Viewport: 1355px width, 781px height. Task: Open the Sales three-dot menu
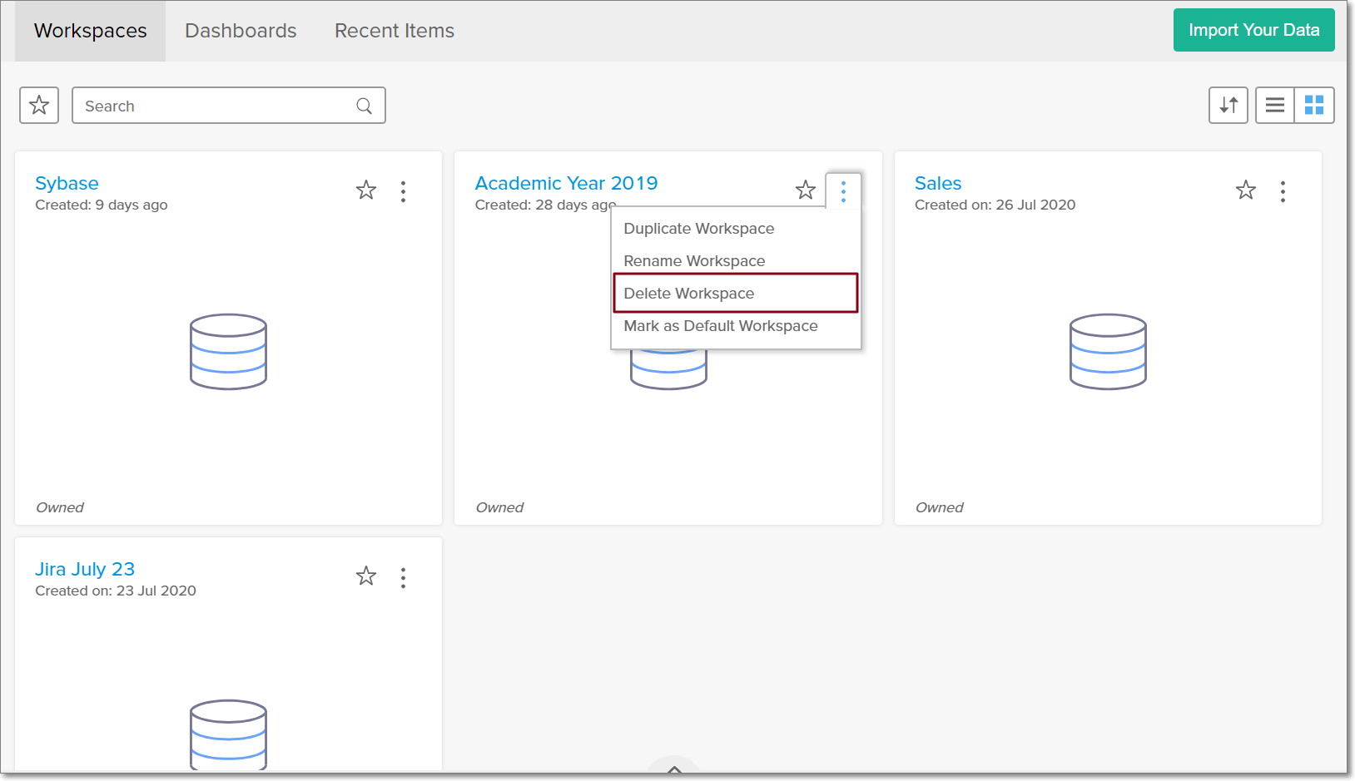(x=1283, y=190)
